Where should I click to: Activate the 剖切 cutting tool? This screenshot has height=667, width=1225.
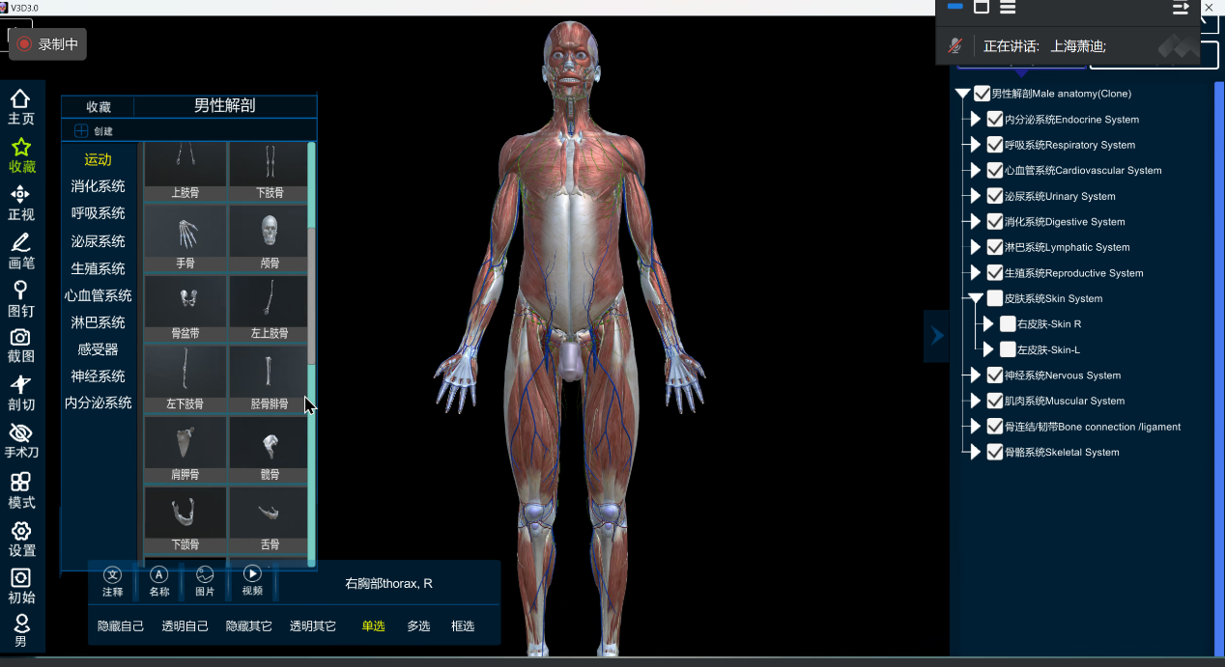20,394
